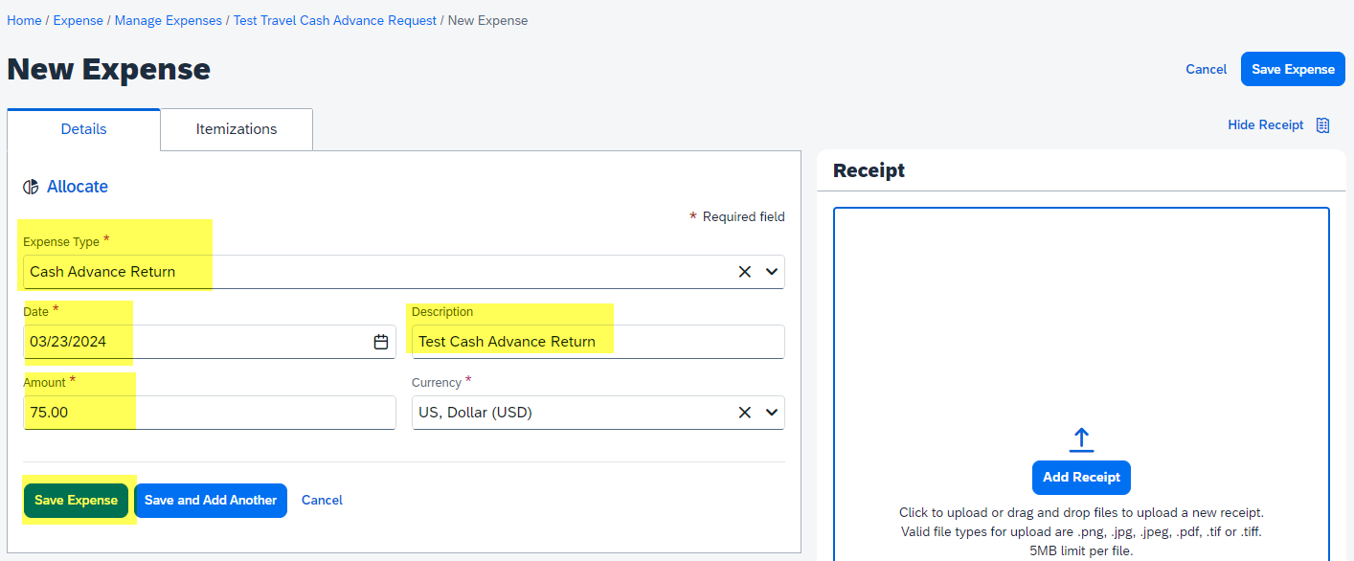Screen dimensions: 1354x561
Task: Click the receipt icon beside Hide Receipt
Action: click(x=1323, y=125)
